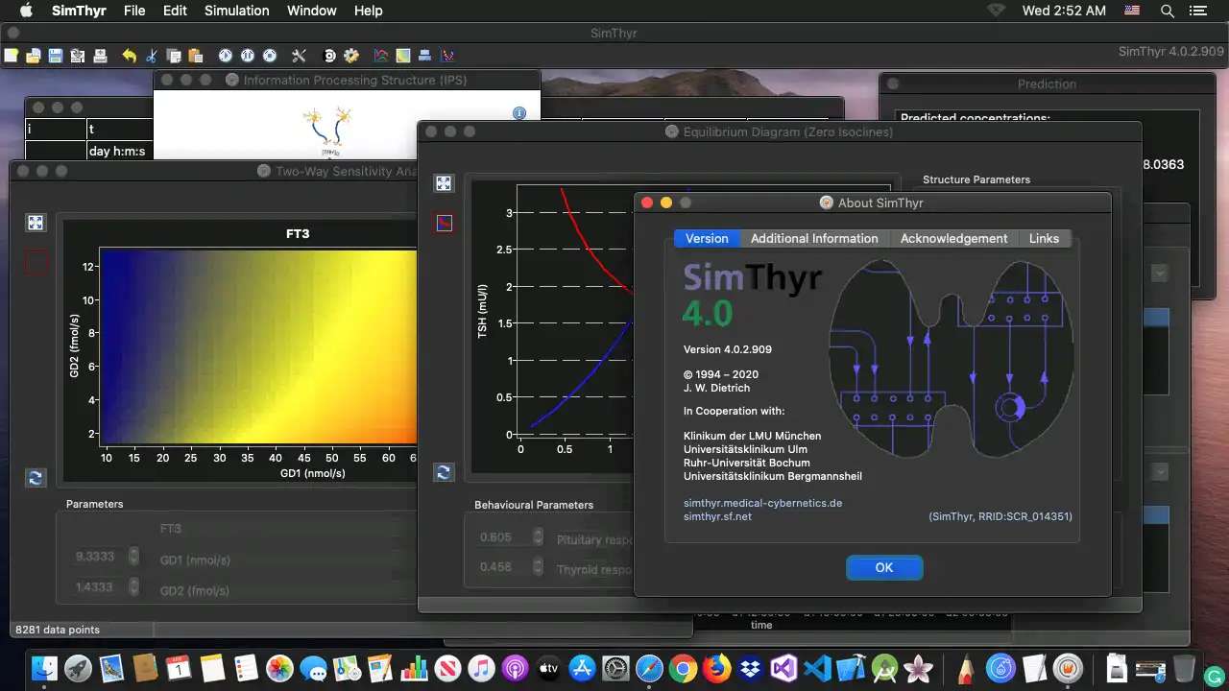This screenshot has height=691, width=1229.
Task: Click full-screen icon in Equilibrium Diagram window
Action: (x=444, y=183)
